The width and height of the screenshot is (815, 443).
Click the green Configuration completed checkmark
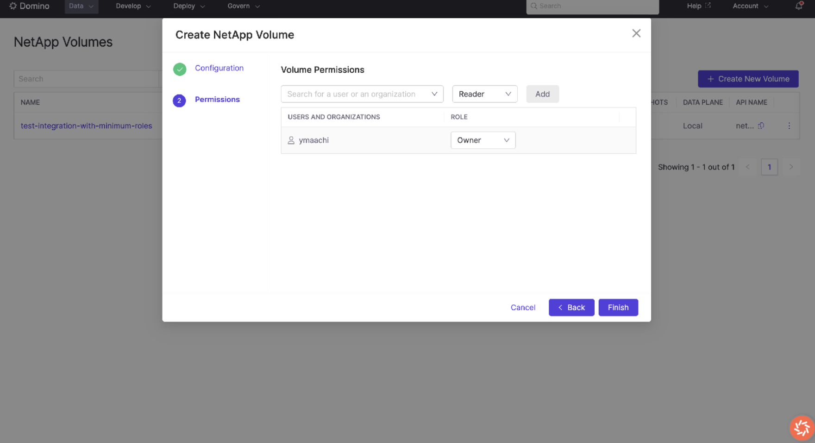tap(180, 69)
